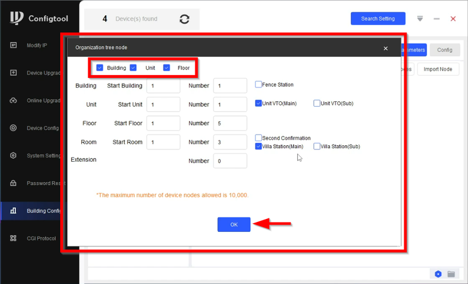Close the Organization tree node dialog
This screenshot has height=284, width=468.
[x=386, y=49]
